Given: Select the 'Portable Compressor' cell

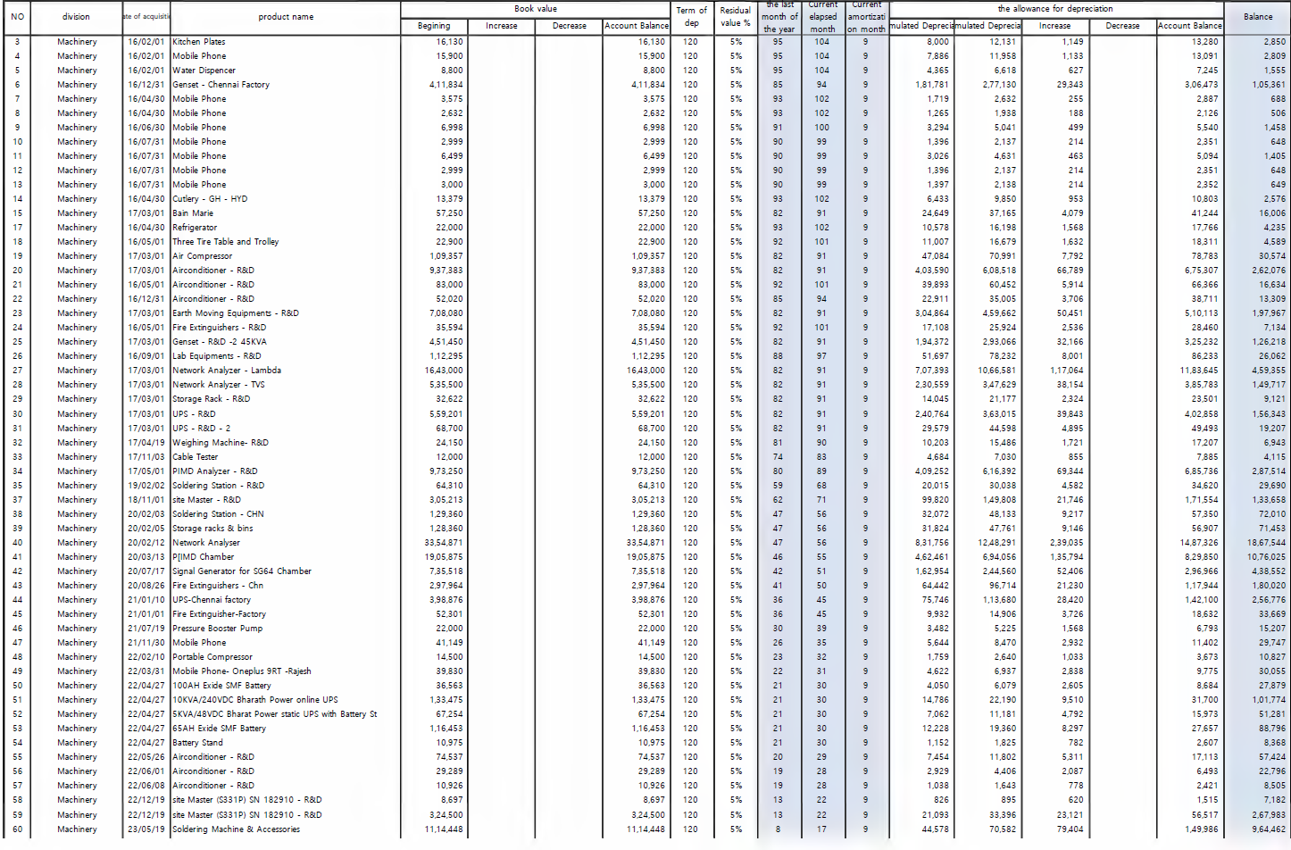Looking at the screenshot, I should (x=212, y=657).
